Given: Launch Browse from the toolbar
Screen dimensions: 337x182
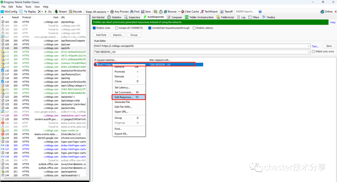Looking at the screenshot, I should tap(170, 12).
